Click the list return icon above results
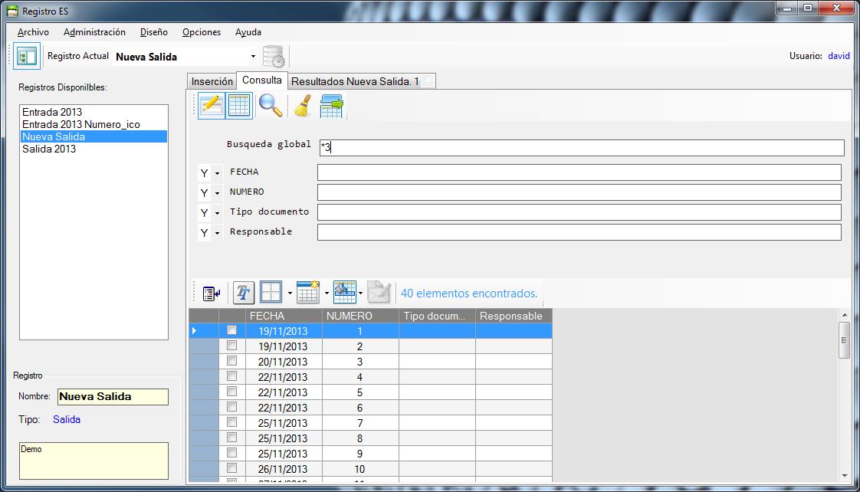Screen dimensions: 860x492 pos(212,293)
